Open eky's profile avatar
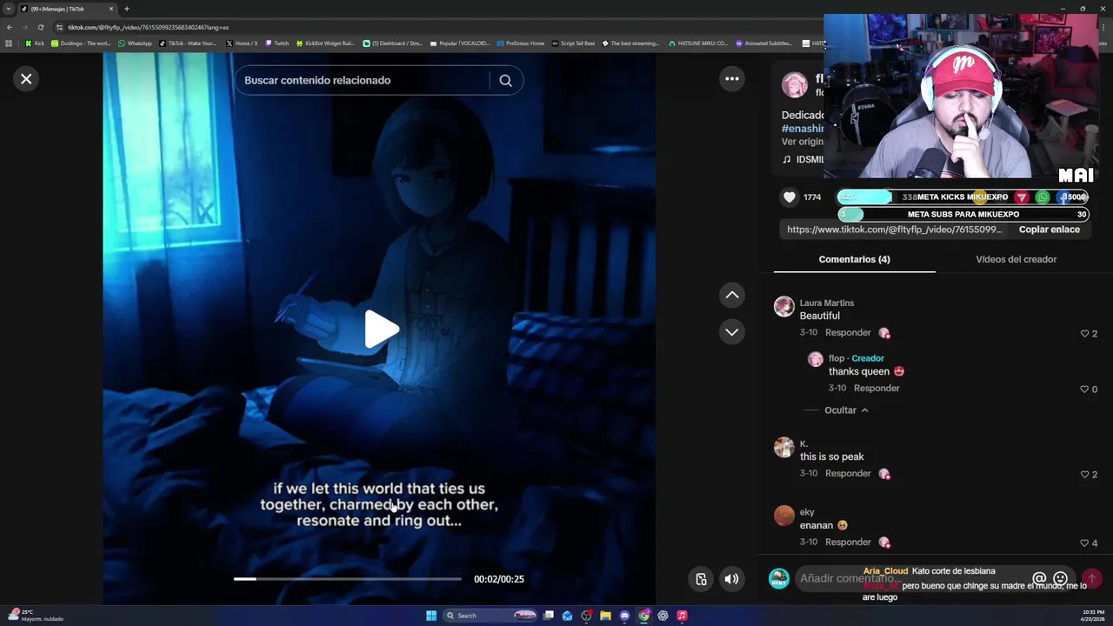The image size is (1113, 626). 784,516
